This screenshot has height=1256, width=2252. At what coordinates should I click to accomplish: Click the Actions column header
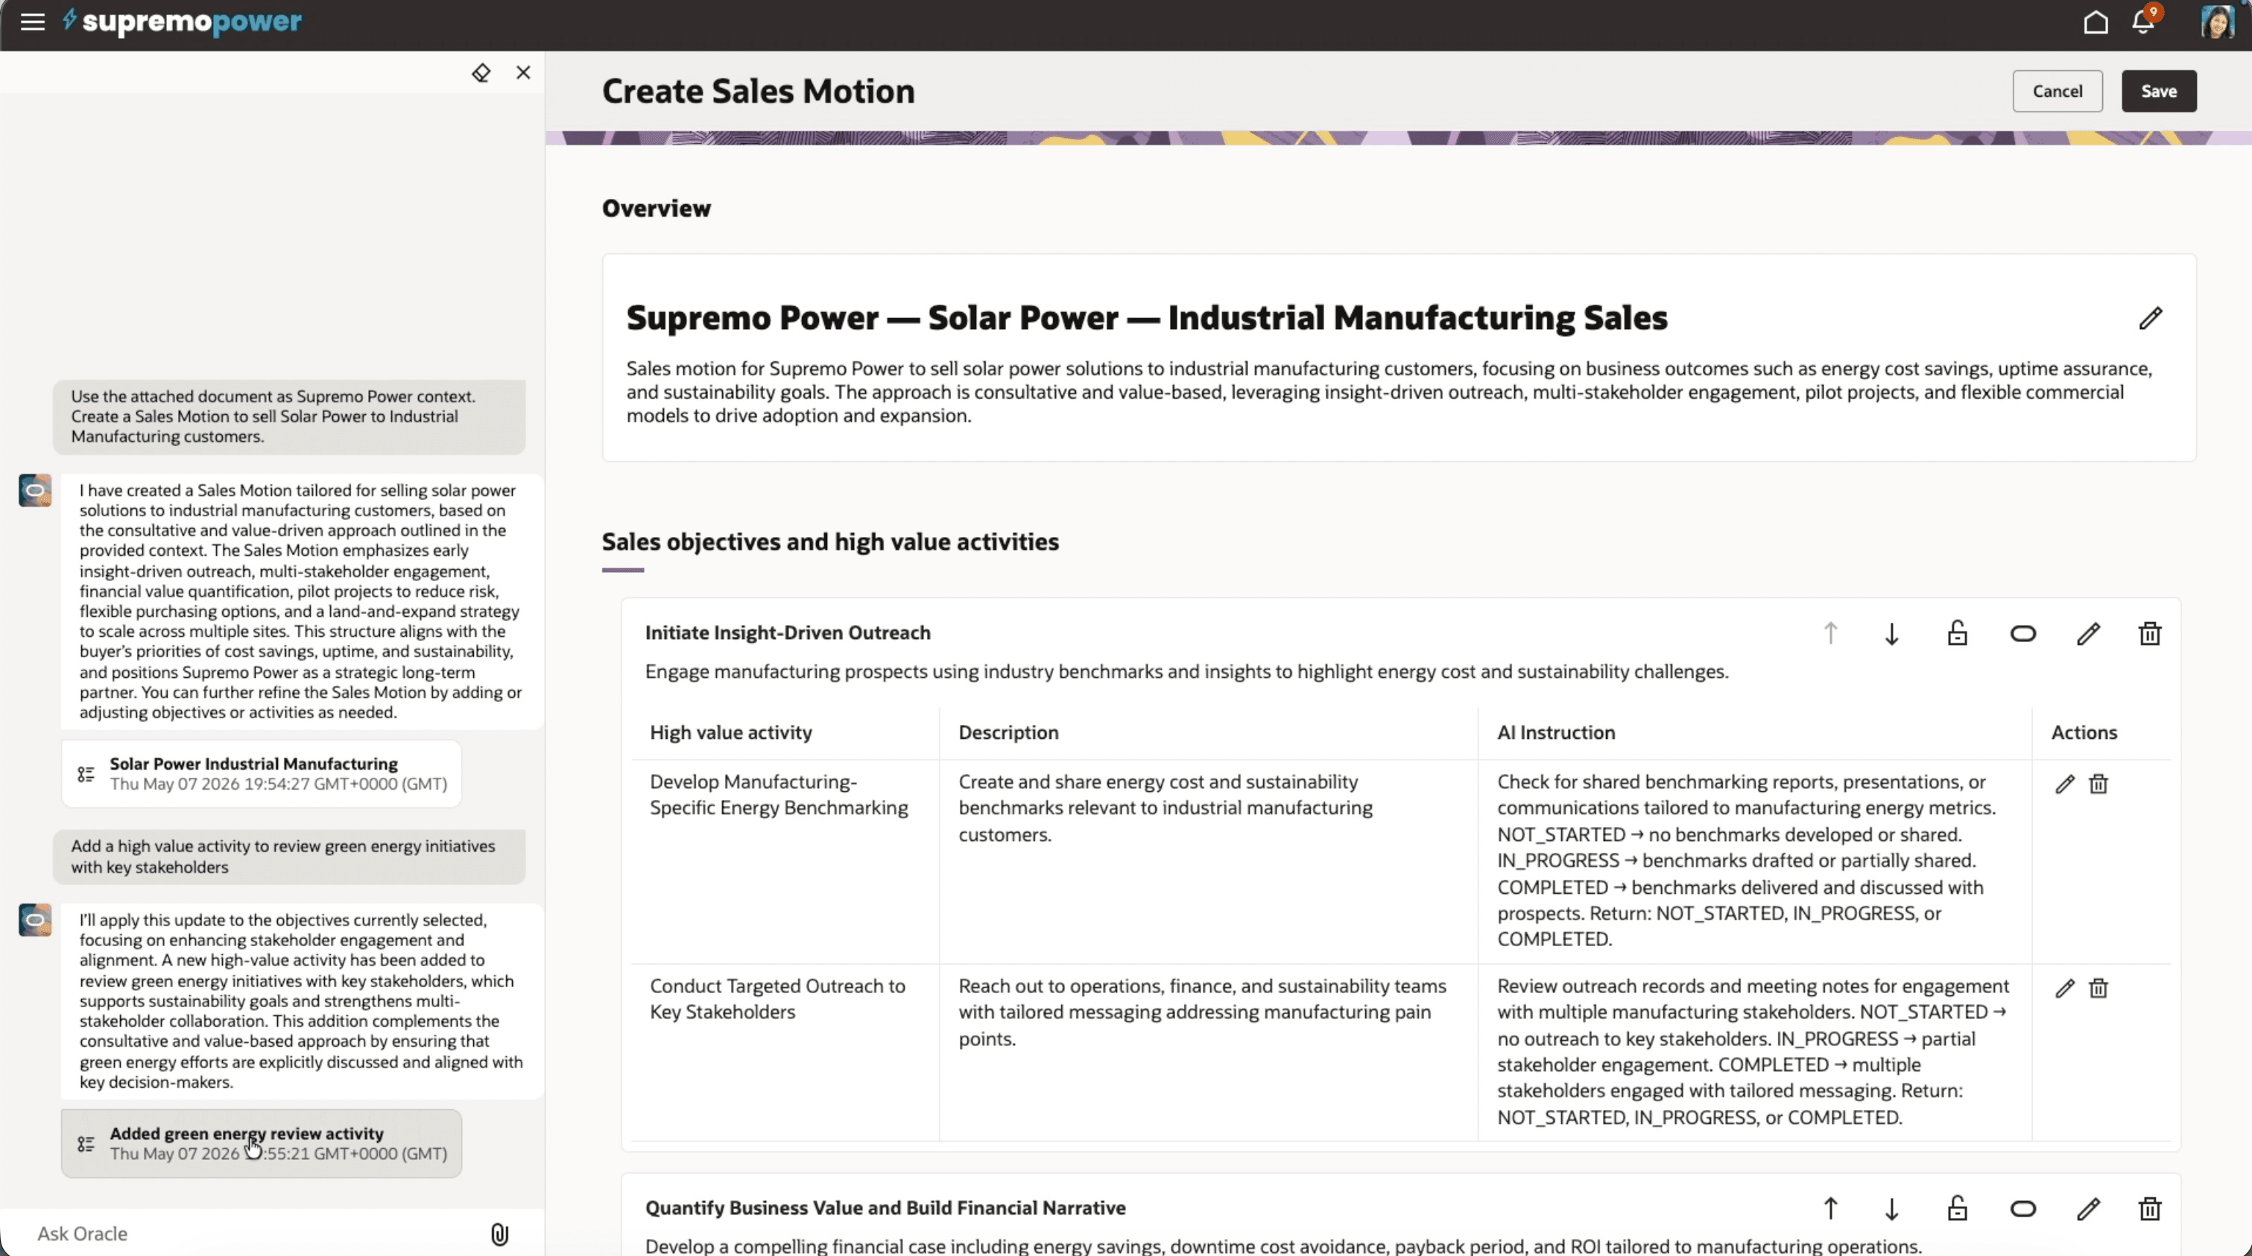2084,732
